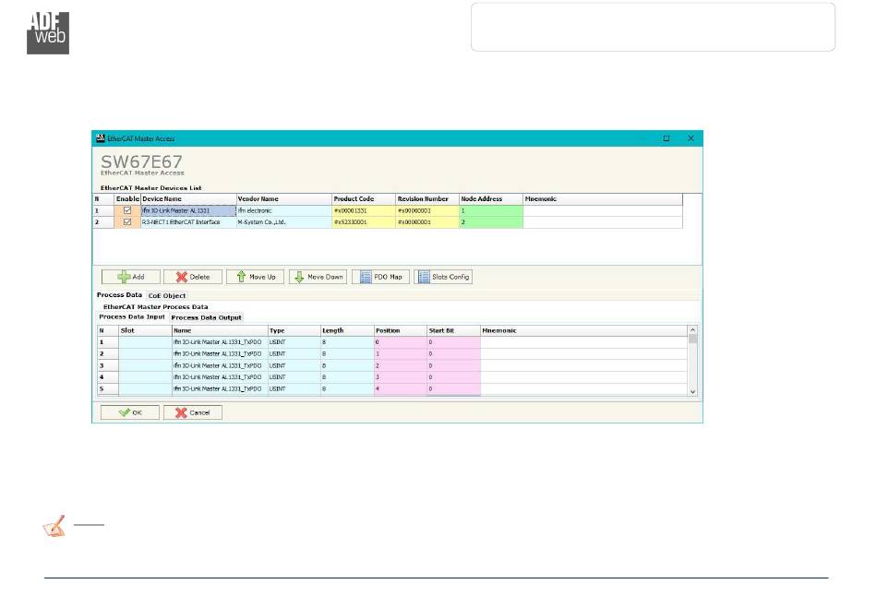This screenshot has width=877, height=608.
Task: Click the Enable column header
Action: [x=127, y=199]
